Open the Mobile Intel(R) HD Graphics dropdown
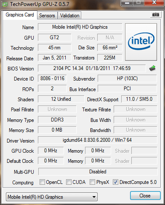The height and width of the screenshot is (205, 165). [x=52, y=197]
